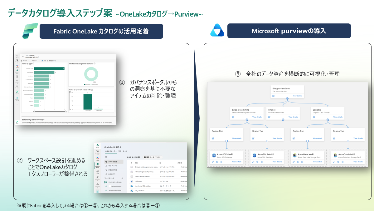
Task: Select the エクスプローラー tab in OneLake catalog
Action: [111, 151]
